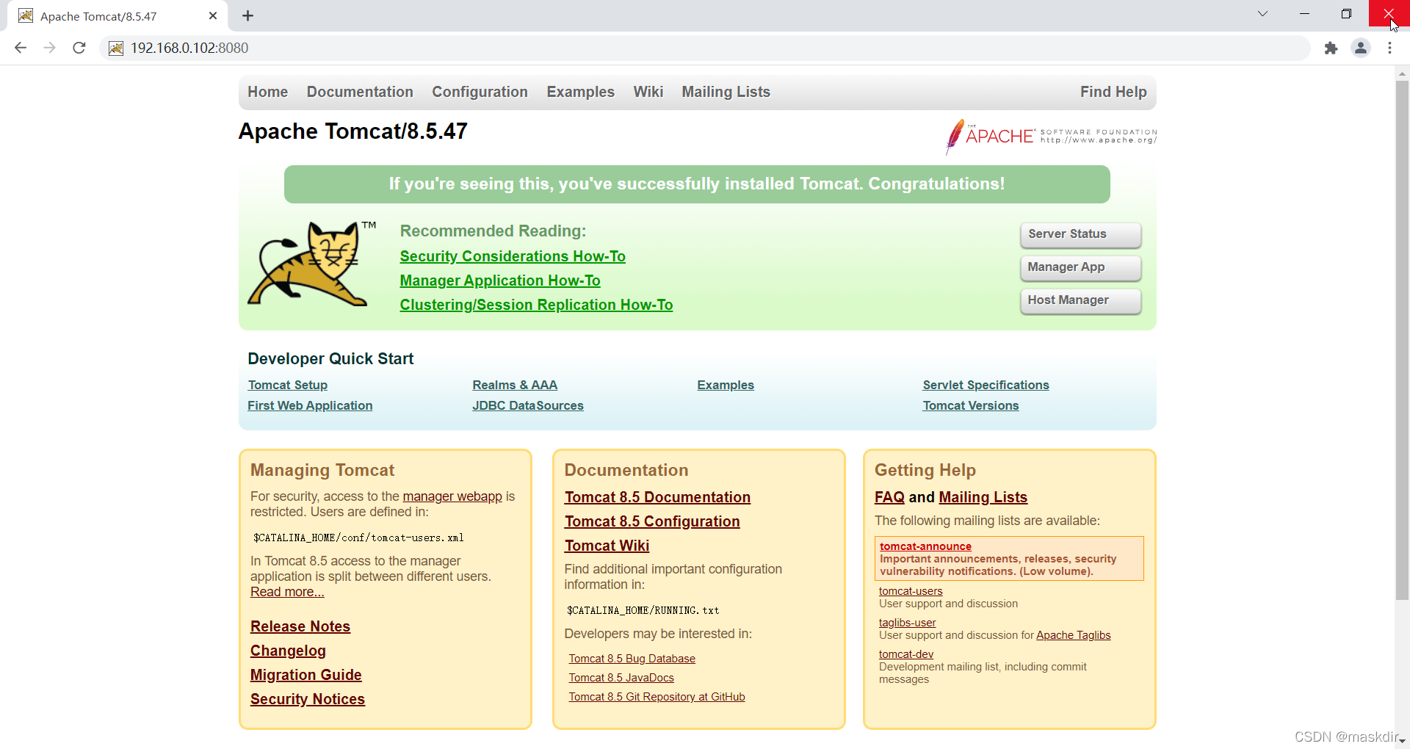Open Examples in the navigation bar

[x=580, y=92]
